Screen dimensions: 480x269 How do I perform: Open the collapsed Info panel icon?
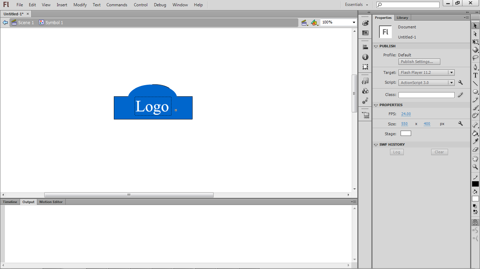(x=365, y=57)
